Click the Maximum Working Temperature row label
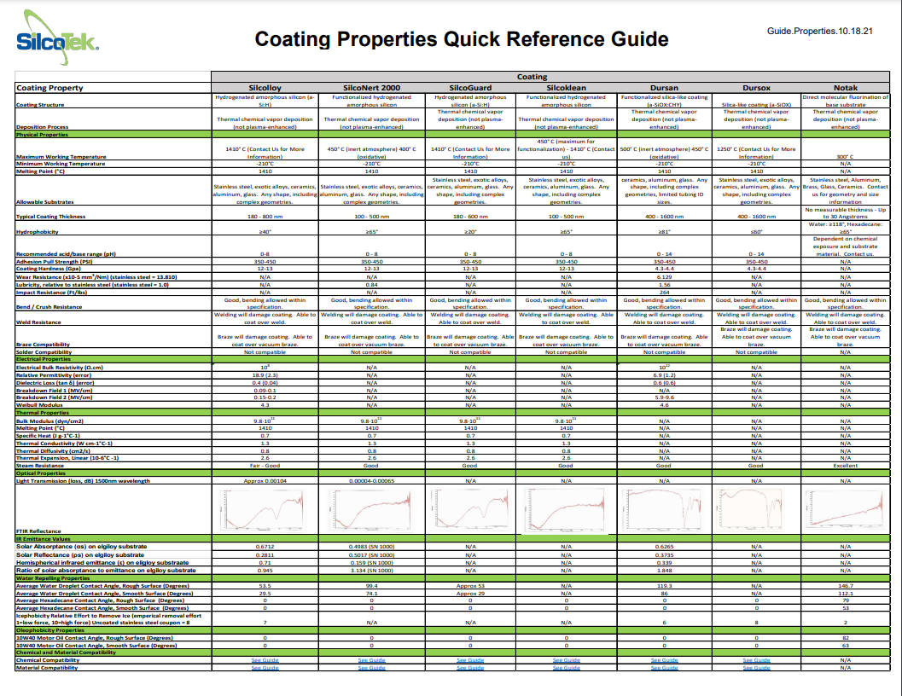 pos(61,156)
